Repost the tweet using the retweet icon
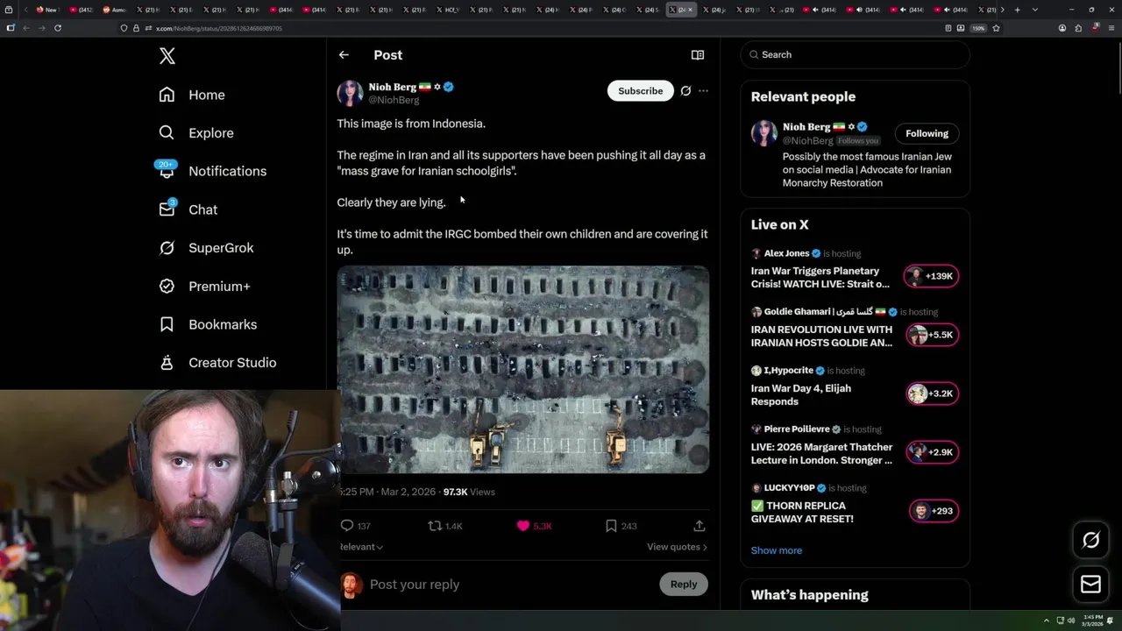Image resolution: width=1122 pixels, height=631 pixels. click(435, 526)
